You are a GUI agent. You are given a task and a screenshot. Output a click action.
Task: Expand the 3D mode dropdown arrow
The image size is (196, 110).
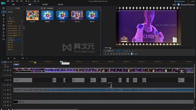tap(134, 54)
